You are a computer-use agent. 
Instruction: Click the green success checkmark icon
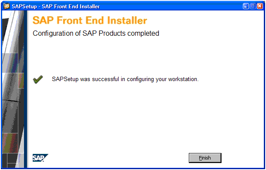[38, 79]
